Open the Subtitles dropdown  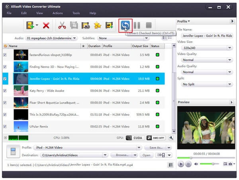point(146,38)
